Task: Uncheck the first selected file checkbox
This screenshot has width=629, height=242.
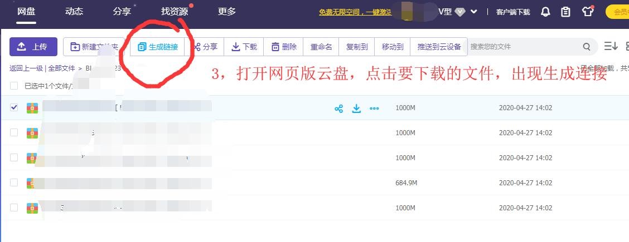Action: (14, 107)
